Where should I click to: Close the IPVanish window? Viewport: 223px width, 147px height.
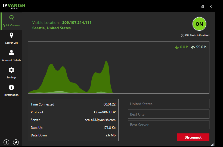click(211, 7)
